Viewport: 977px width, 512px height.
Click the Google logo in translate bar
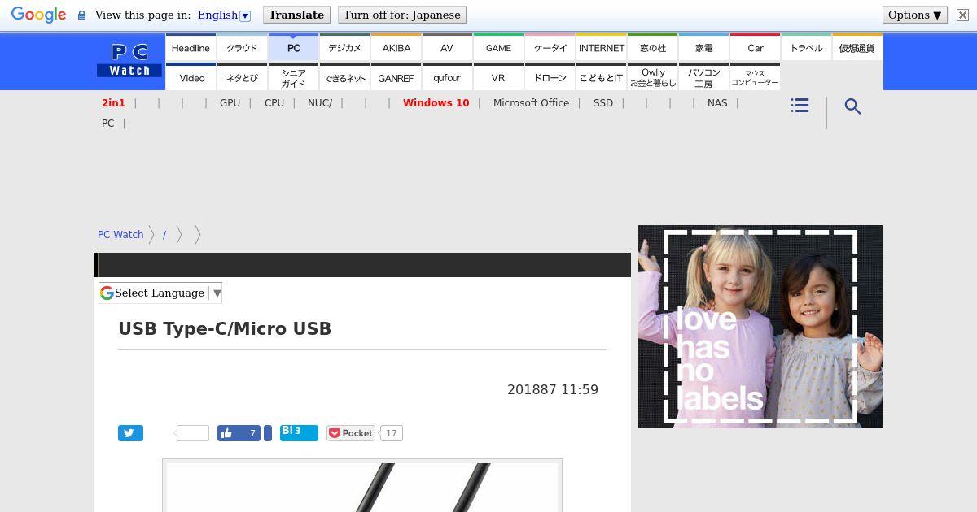click(x=38, y=15)
